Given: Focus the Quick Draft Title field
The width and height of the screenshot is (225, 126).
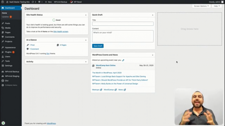Looking at the screenshot, I should tap(123, 24).
